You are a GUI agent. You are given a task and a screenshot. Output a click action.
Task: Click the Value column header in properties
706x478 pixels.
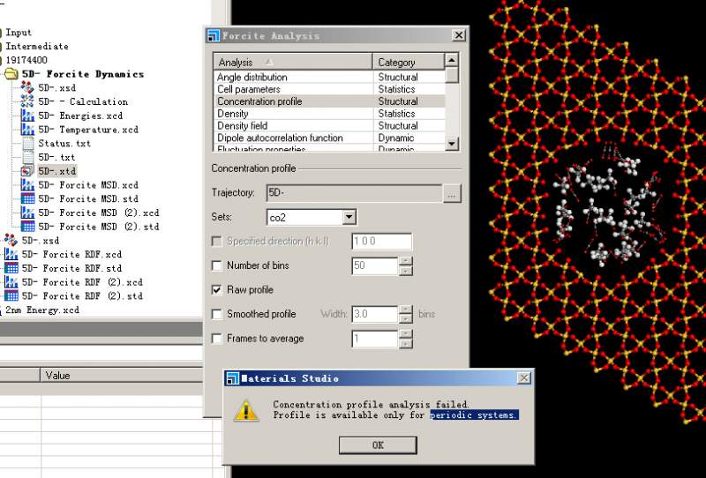[122, 376]
